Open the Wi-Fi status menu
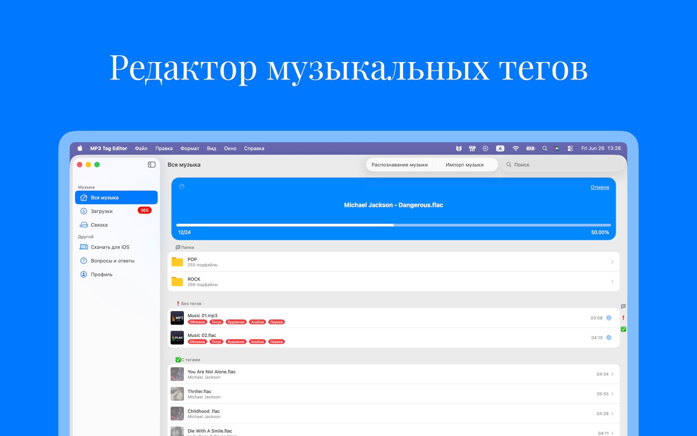697x436 pixels. tap(515, 149)
